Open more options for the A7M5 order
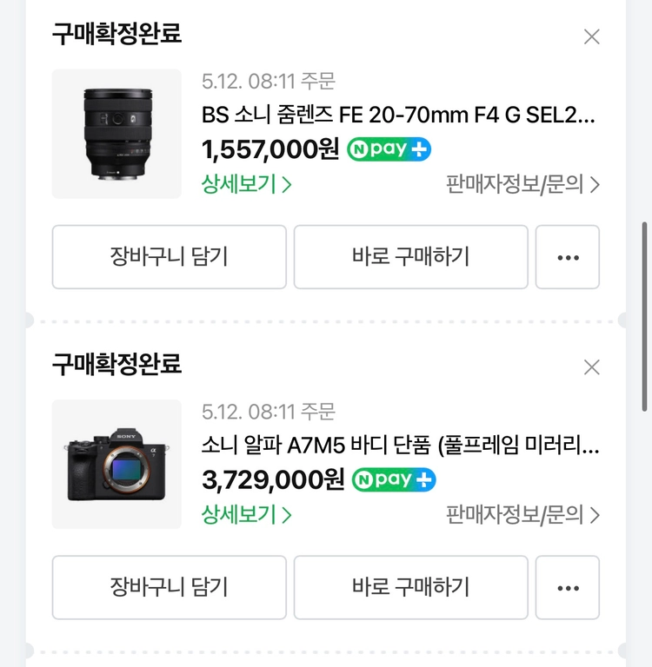Viewport: 652px width, 667px height. point(568,587)
